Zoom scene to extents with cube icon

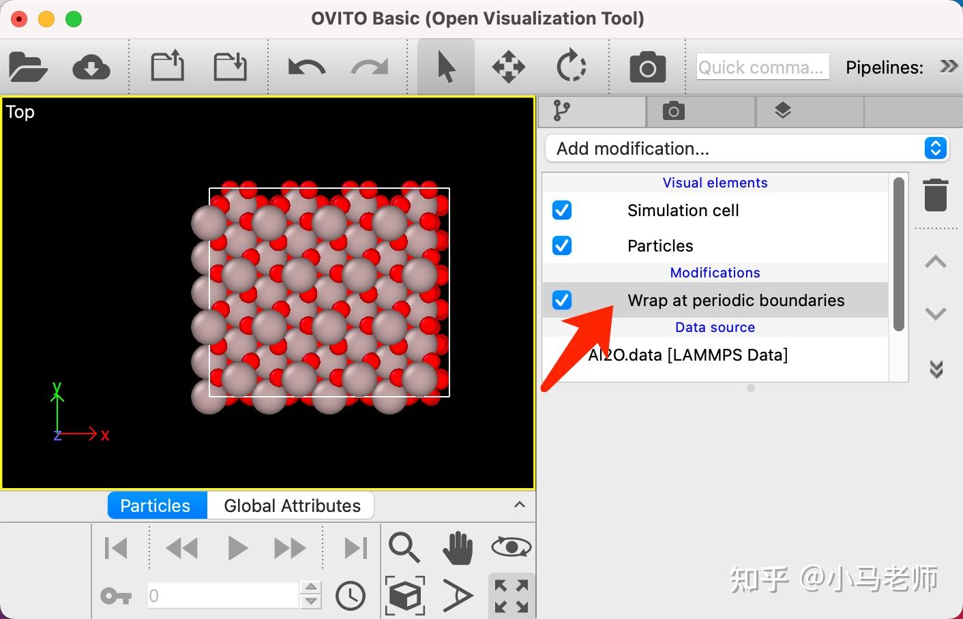(x=404, y=594)
